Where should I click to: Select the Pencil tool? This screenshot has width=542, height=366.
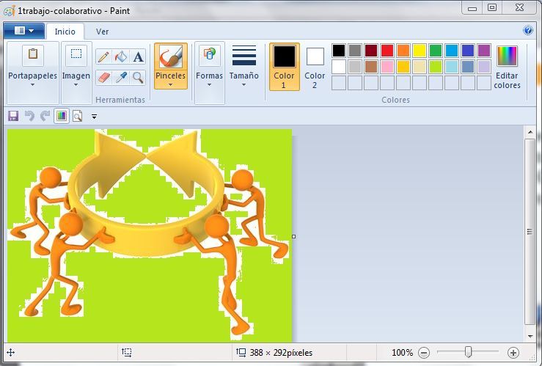[x=103, y=57]
